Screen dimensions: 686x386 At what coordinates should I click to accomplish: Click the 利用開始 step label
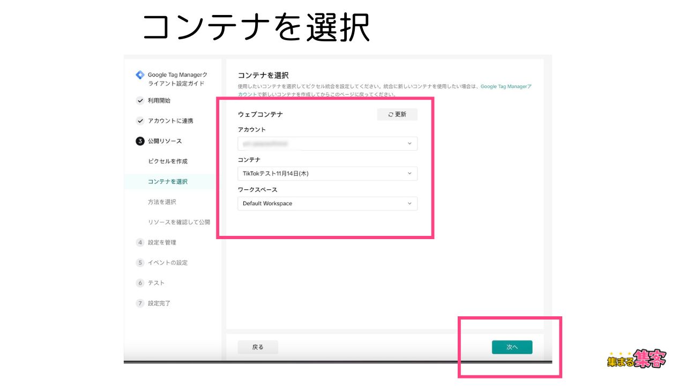coord(159,100)
